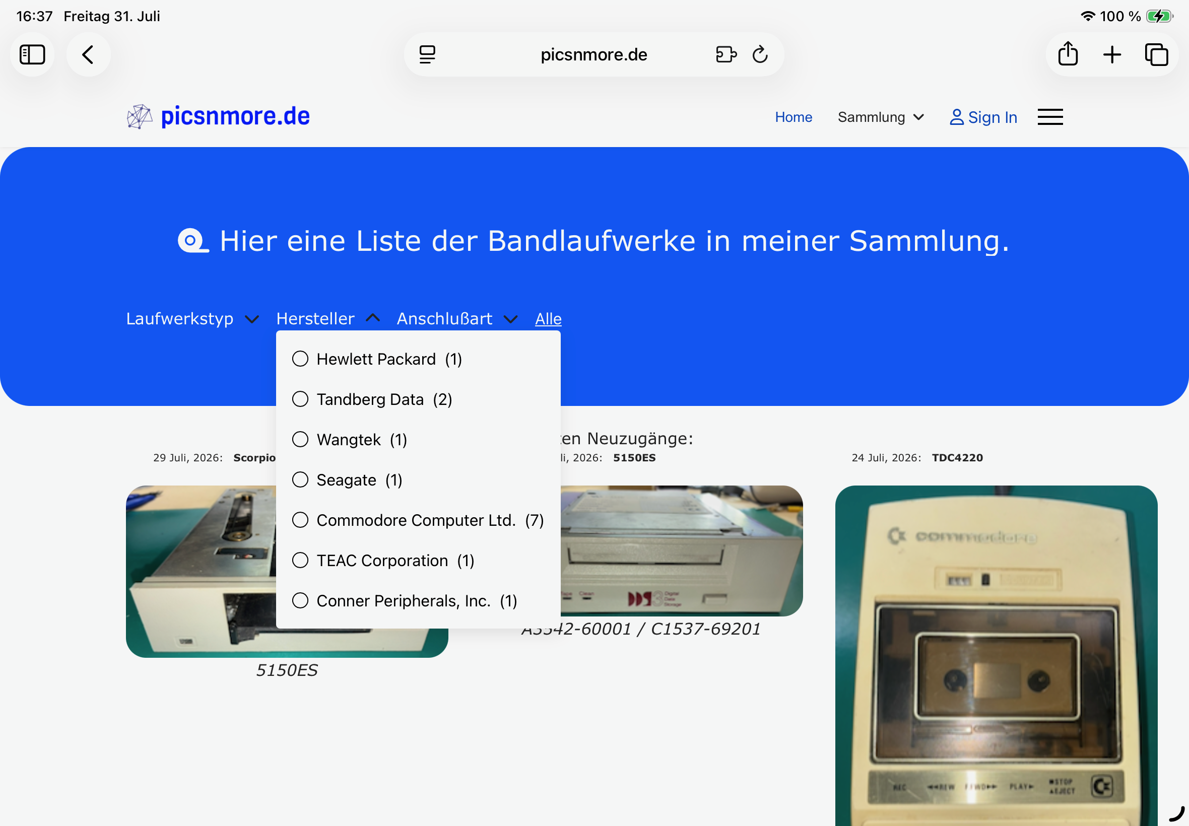Add a new browser tab

pyautogui.click(x=1112, y=54)
